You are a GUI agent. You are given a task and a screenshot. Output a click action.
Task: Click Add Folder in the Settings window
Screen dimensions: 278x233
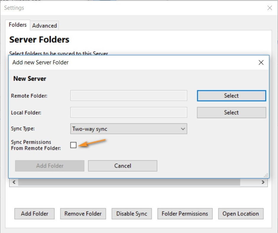(34, 214)
